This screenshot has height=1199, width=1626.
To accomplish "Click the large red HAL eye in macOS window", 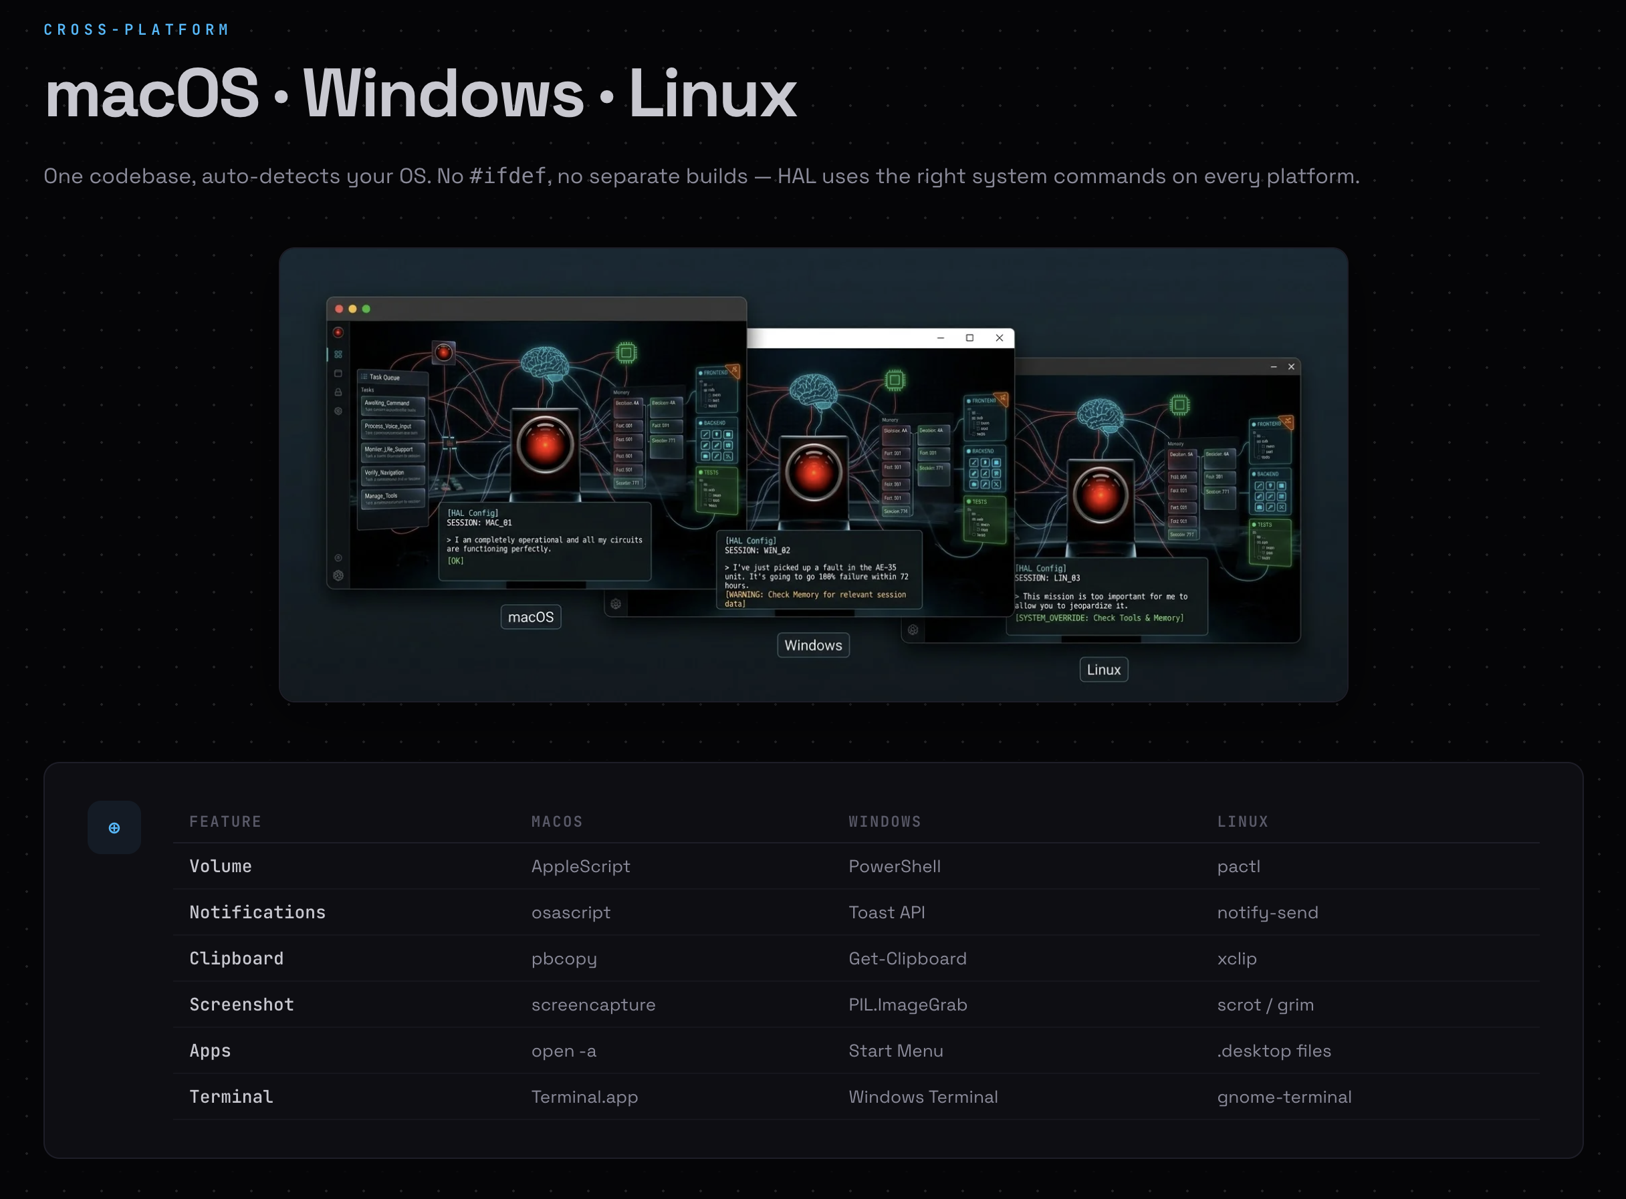I will click(x=545, y=445).
